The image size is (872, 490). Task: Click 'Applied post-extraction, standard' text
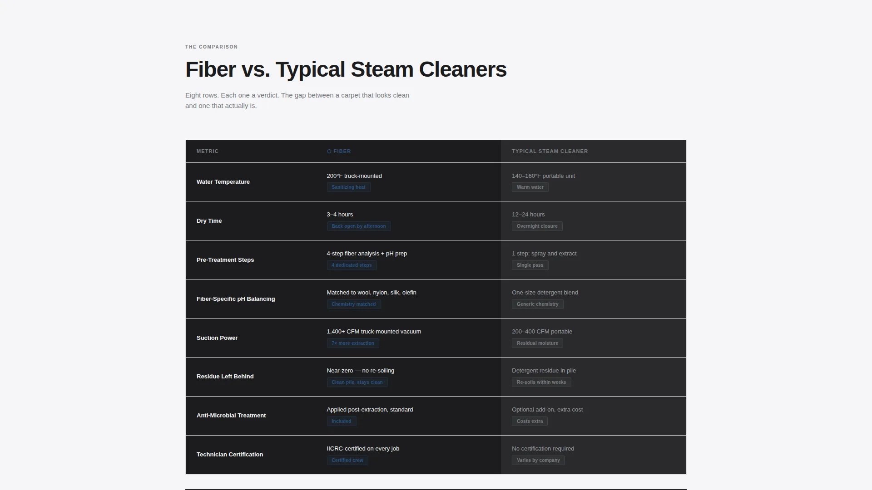(x=370, y=410)
